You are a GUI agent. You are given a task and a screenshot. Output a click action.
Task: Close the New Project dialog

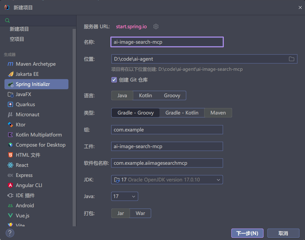coord(300,7)
